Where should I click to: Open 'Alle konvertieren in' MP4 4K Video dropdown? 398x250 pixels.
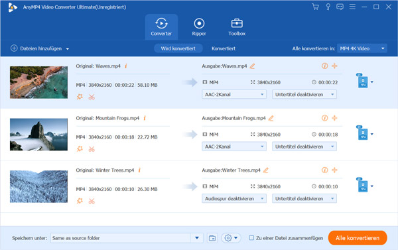click(x=362, y=48)
